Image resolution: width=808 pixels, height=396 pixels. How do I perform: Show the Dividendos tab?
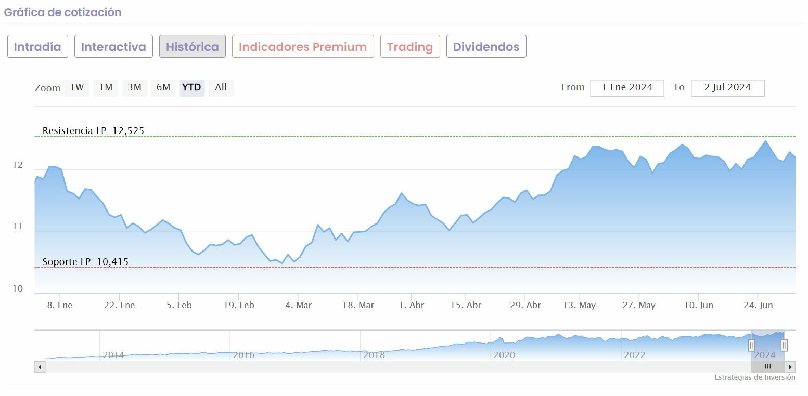pyautogui.click(x=486, y=46)
